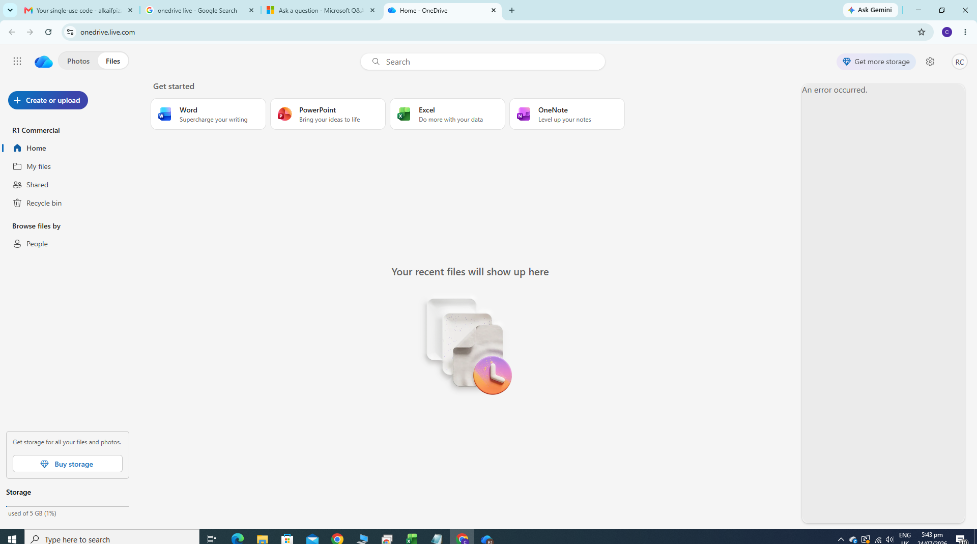Select Level up your notes text

click(x=565, y=120)
